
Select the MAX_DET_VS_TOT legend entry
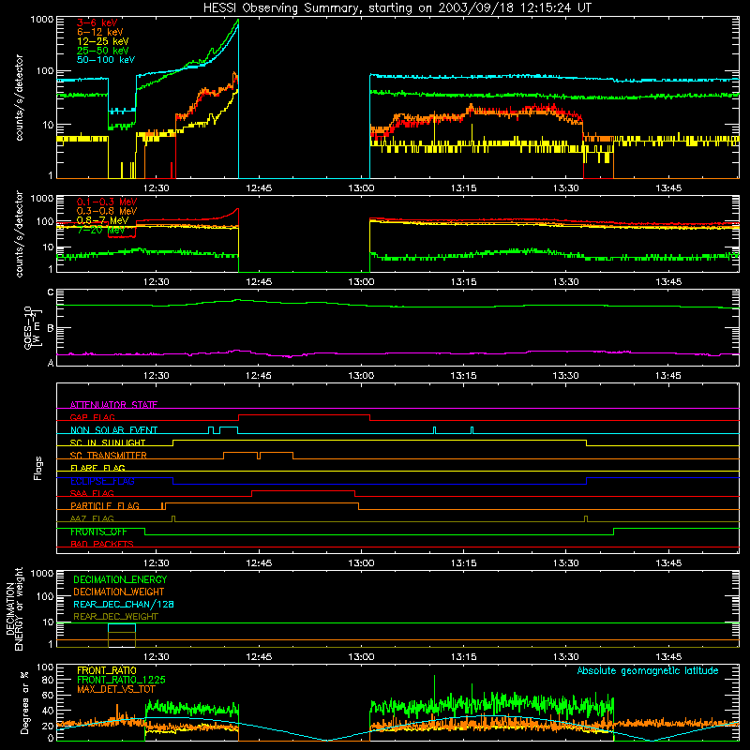click(115, 689)
